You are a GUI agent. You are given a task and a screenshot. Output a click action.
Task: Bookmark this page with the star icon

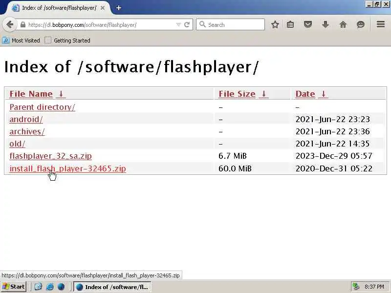(x=275, y=24)
